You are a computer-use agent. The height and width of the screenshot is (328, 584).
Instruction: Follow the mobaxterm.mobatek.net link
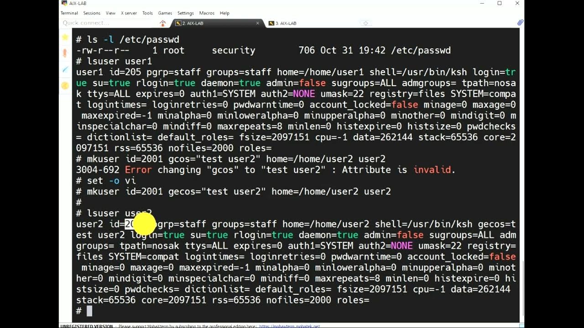tap(289, 326)
